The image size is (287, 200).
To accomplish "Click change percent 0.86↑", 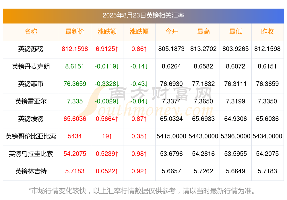I will (x=139, y=49).
